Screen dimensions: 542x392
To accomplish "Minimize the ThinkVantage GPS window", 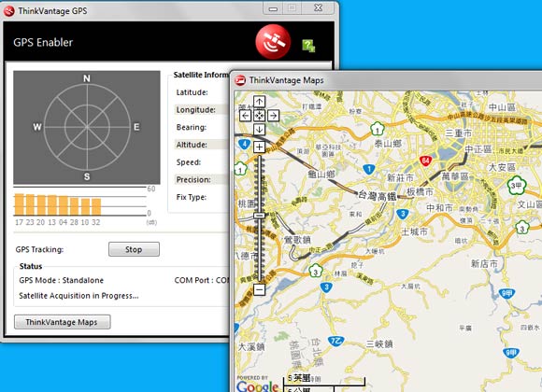I will pos(273,8).
